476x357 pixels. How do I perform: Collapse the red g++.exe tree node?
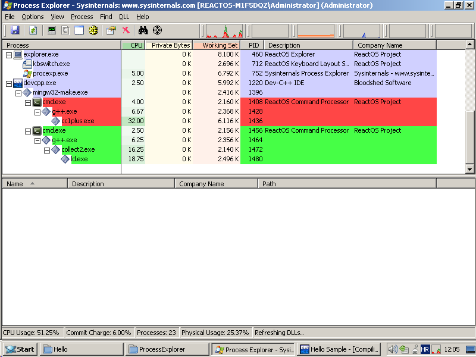click(x=37, y=112)
